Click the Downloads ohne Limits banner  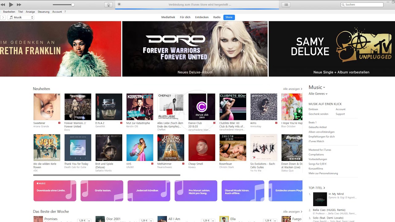(x=55, y=191)
